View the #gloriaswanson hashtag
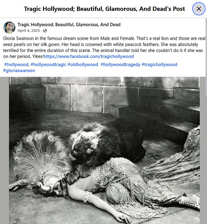This screenshot has height=224, width=207. coord(19,70)
